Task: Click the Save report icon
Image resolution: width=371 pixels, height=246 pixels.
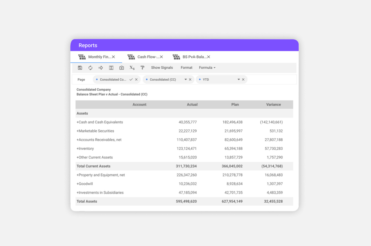Action: [x=80, y=68]
